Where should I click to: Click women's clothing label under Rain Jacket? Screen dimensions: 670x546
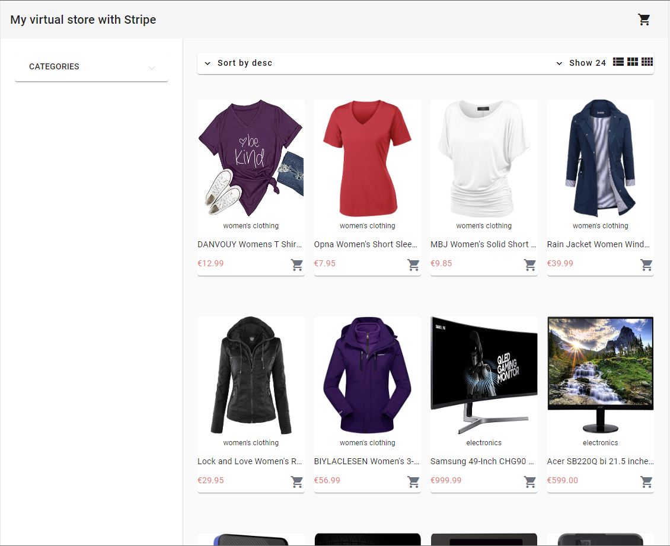[601, 226]
